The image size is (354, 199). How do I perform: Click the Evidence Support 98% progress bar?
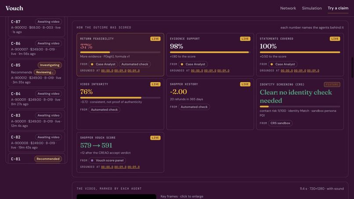point(210,52)
